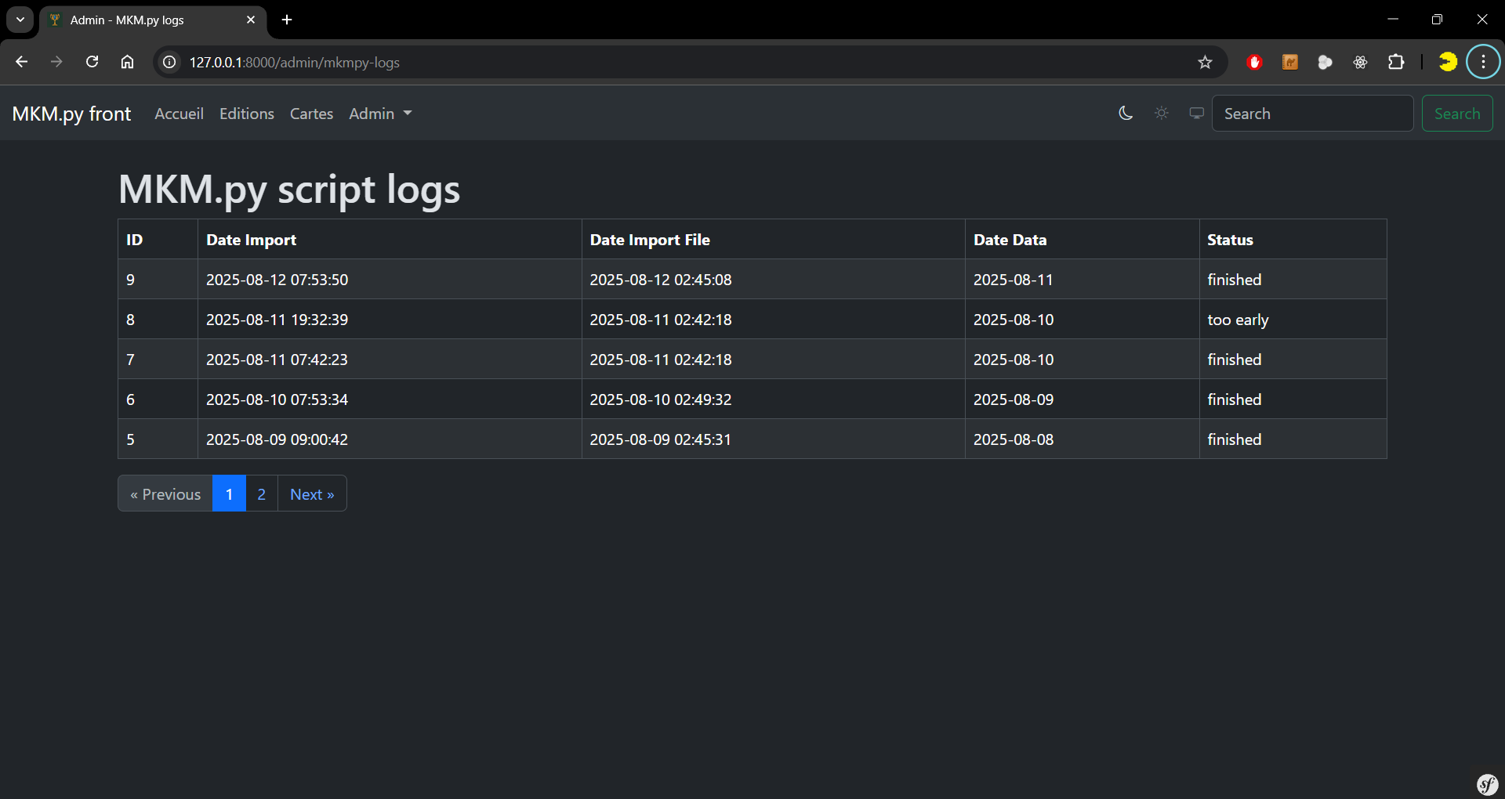Open the tab search dropdown arrow
Image resolution: width=1505 pixels, height=799 pixels.
click(x=20, y=20)
